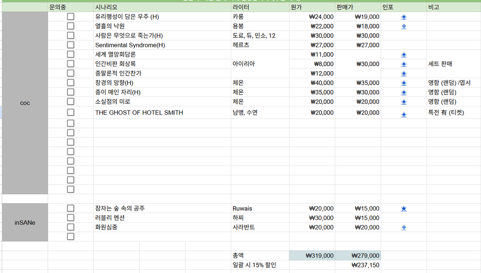Mark the checkbox for 종이 매인 자리(H)

coord(71,92)
